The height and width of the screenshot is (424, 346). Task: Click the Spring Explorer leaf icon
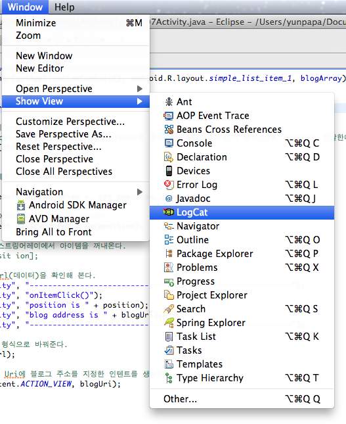(x=169, y=322)
